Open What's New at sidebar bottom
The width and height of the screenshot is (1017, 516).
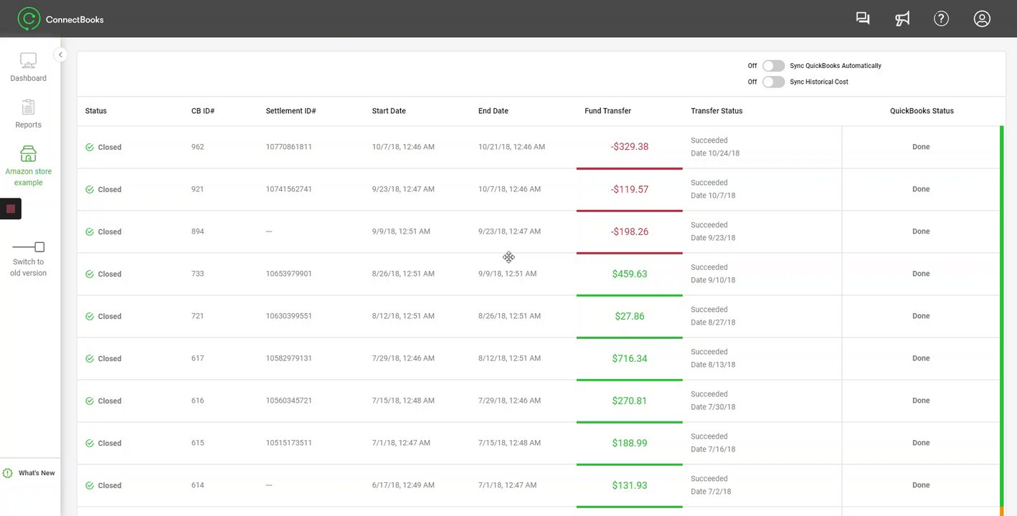pyautogui.click(x=29, y=473)
